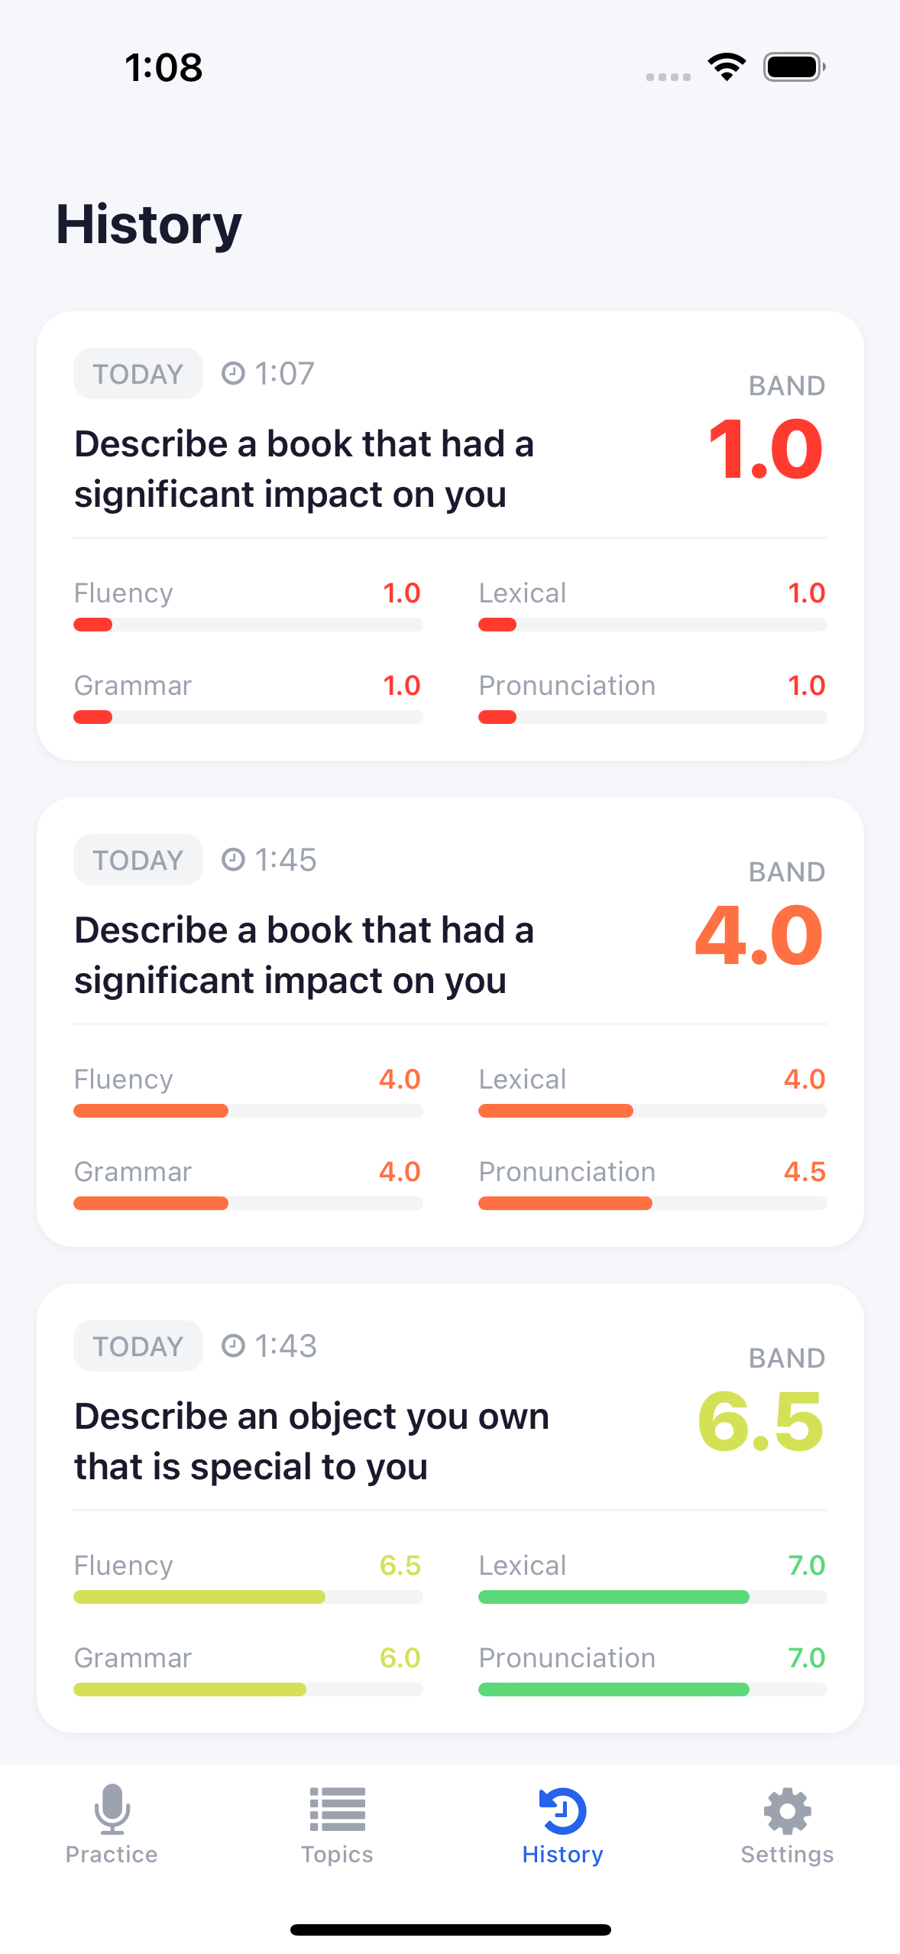This screenshot has height=1954, width=900.
Task: Tap the Wi-Fi status icon
Action: tap(724, 67)
